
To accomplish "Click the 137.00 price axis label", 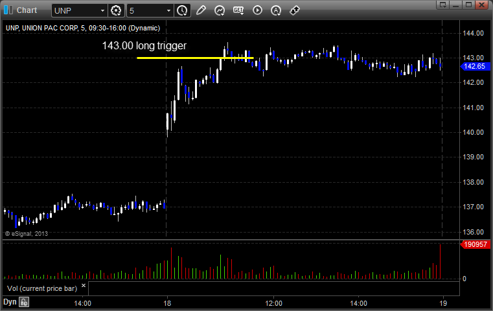I will tap(473, 207).
